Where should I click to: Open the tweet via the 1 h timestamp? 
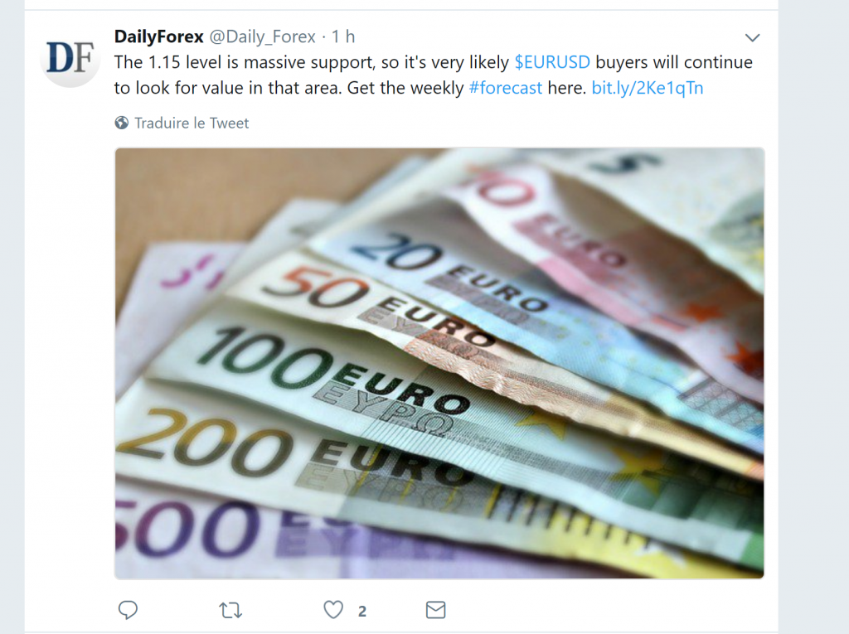coord(343,36)
